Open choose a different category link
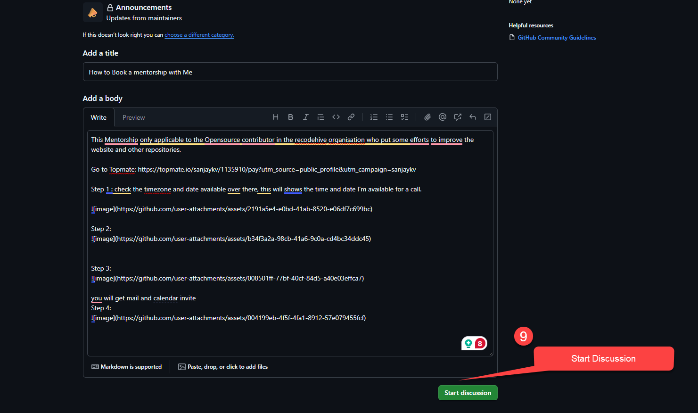This screenshot has width=698, height=413. [x=199, y=35]
